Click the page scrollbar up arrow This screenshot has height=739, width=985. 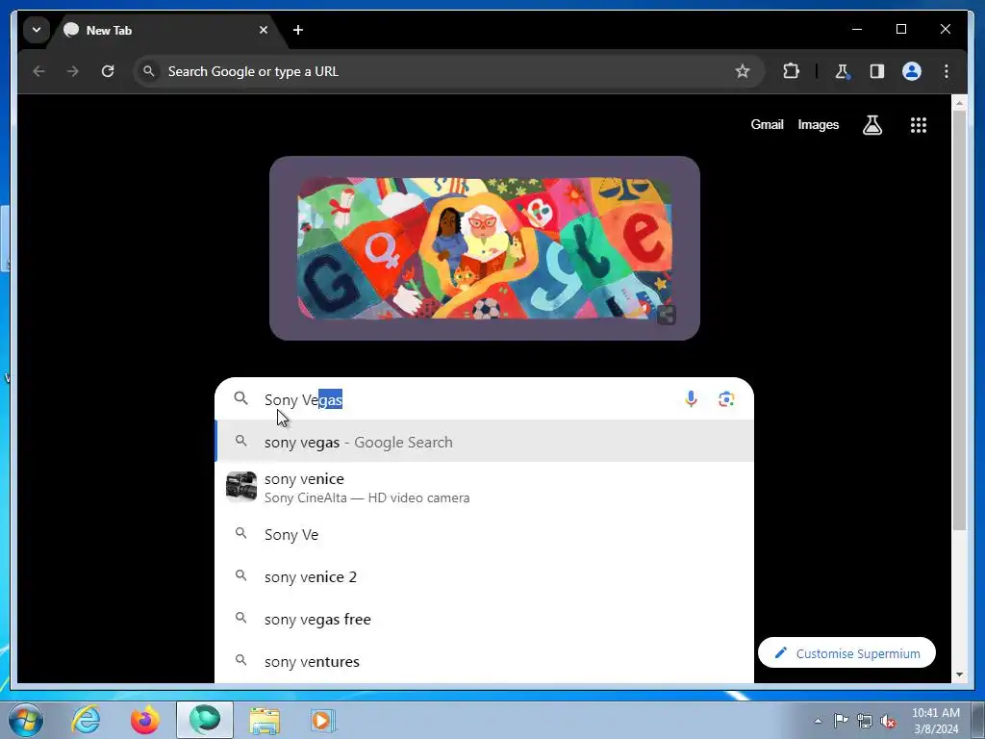tap(959, 103)
